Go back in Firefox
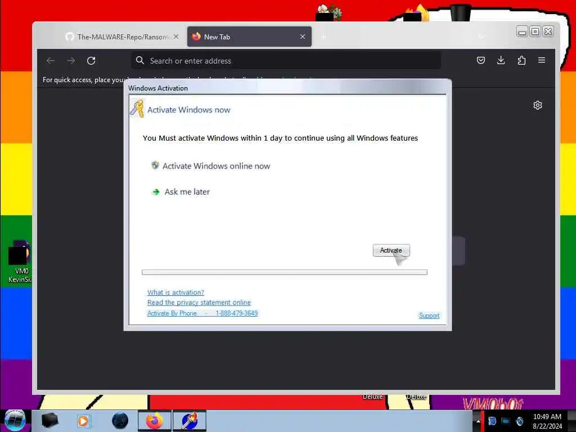Viewport: 576px width, 432px height. click(x=51, y=61)
